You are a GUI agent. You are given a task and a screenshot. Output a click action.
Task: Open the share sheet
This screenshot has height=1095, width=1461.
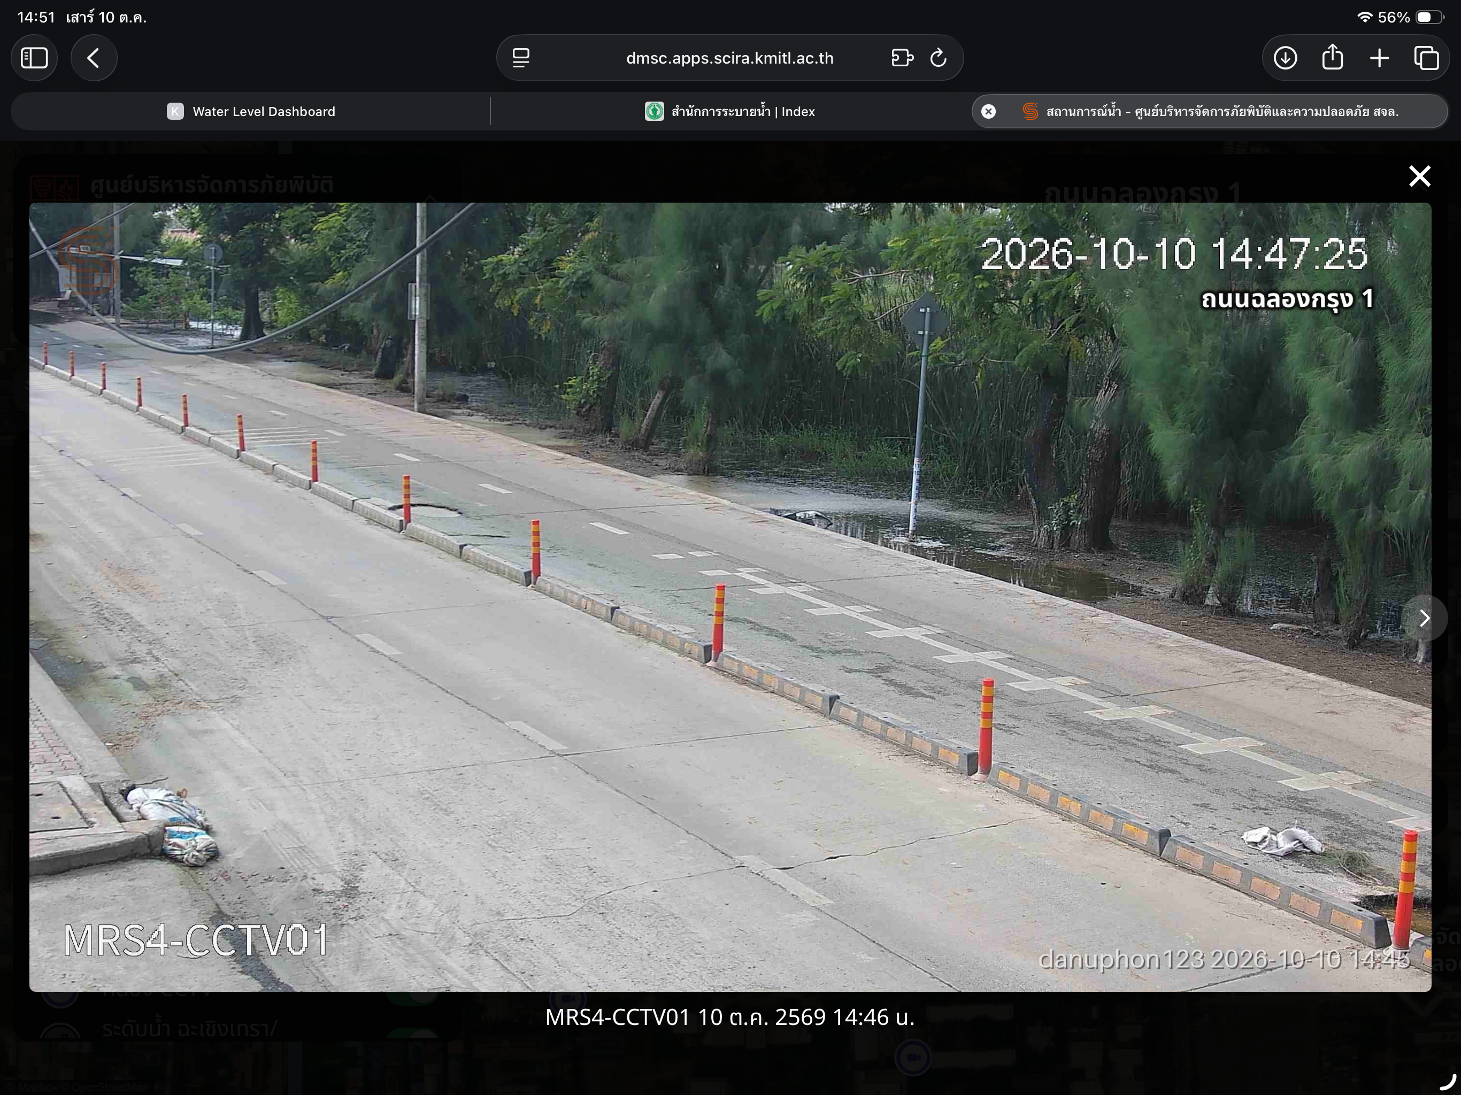[1332, 57]
